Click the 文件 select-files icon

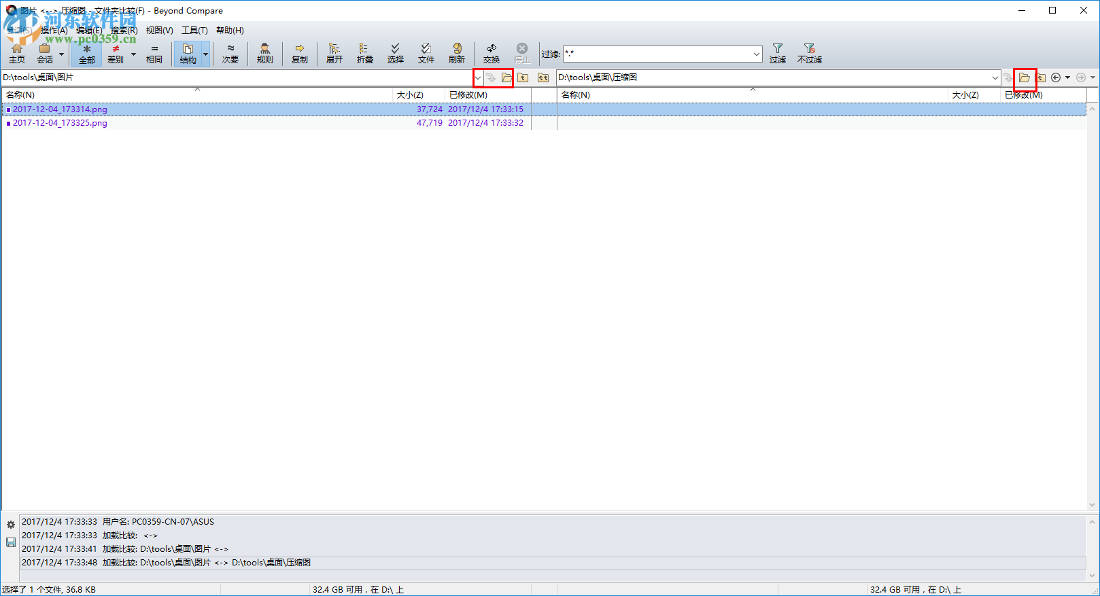pyautogui.click(x=426, y=53)
